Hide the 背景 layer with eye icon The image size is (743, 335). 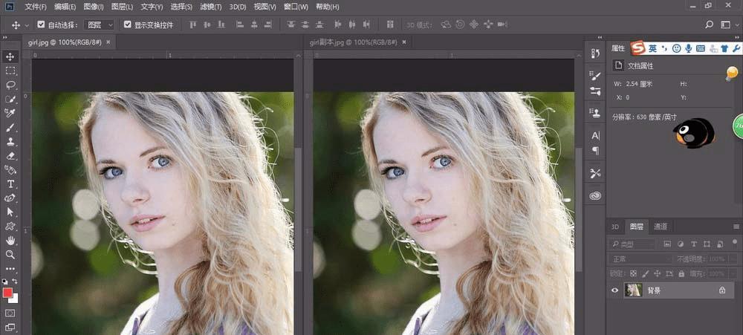(x=614, y=291)
